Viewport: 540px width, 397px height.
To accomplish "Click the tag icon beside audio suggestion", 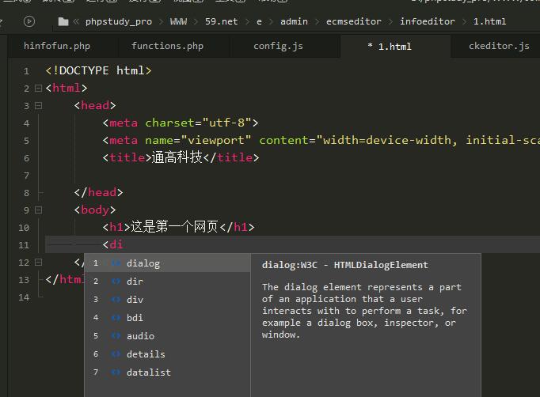I will click(x=116, y=336).
